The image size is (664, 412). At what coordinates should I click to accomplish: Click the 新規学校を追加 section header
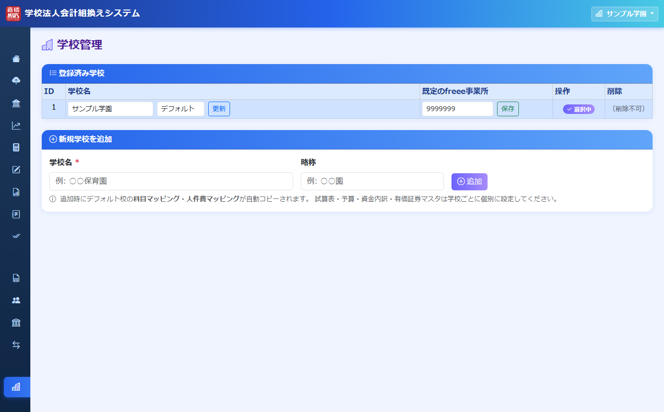click(347, 140)
